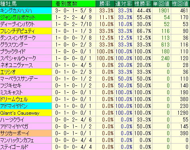This screenshot has width=190, height=150.
Task: Click the 145 place return for アドマイヤベガ
Action: pyautogui.click(x=184, y=126)
